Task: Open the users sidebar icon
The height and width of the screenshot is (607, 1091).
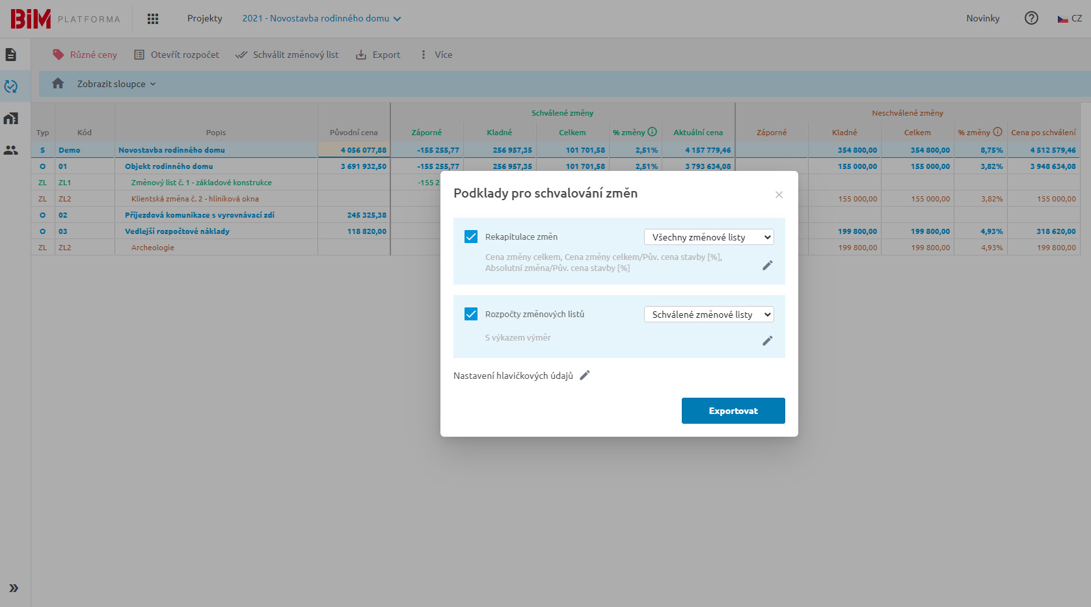Action: pos(11,150)
